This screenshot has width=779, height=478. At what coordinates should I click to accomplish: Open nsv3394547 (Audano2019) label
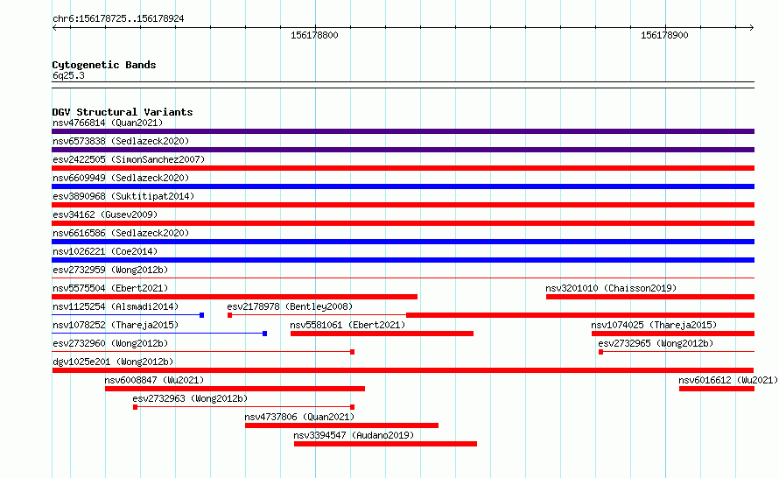pos(354,435)
